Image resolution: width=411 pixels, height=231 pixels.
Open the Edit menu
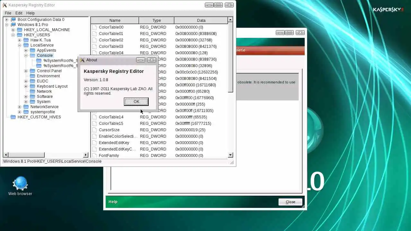point(19,13)
